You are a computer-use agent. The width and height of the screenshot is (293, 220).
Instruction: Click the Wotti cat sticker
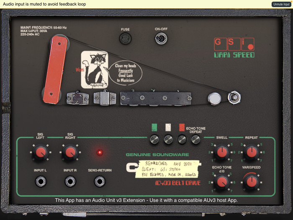(x=94, y=70)
